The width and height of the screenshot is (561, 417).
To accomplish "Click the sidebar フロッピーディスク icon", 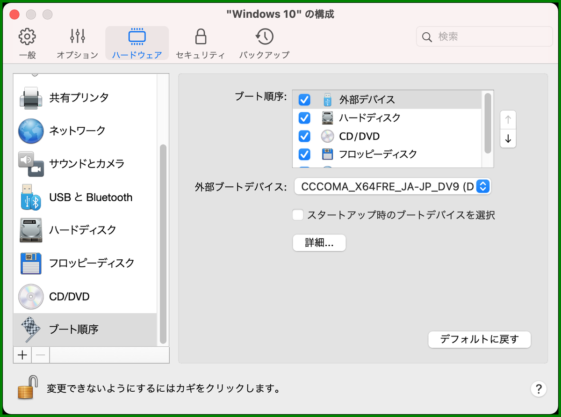I will click(31, 263).
